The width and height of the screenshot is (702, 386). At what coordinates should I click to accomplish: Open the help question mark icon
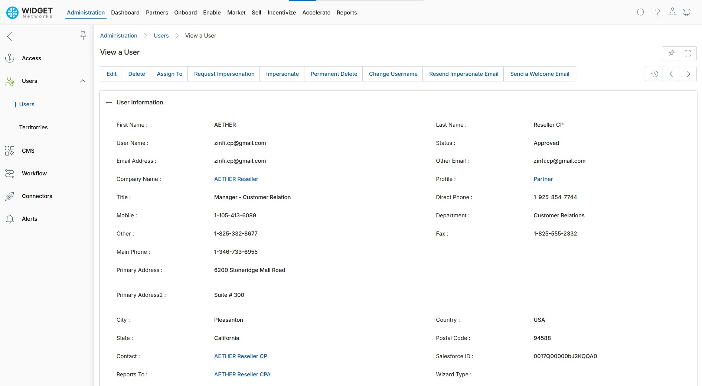[x=657, y=12]
